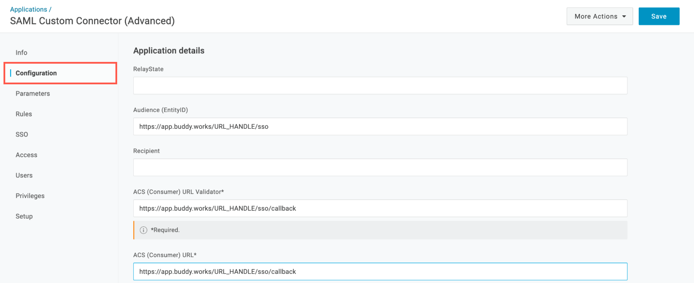The height and width of the screenshot is (283, 694).
Task: Go to the Setup section
Action: point(24,216)
